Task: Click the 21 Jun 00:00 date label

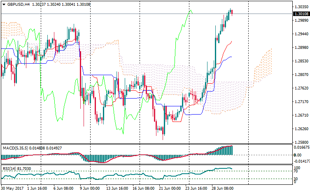Action: coord(168,189)
